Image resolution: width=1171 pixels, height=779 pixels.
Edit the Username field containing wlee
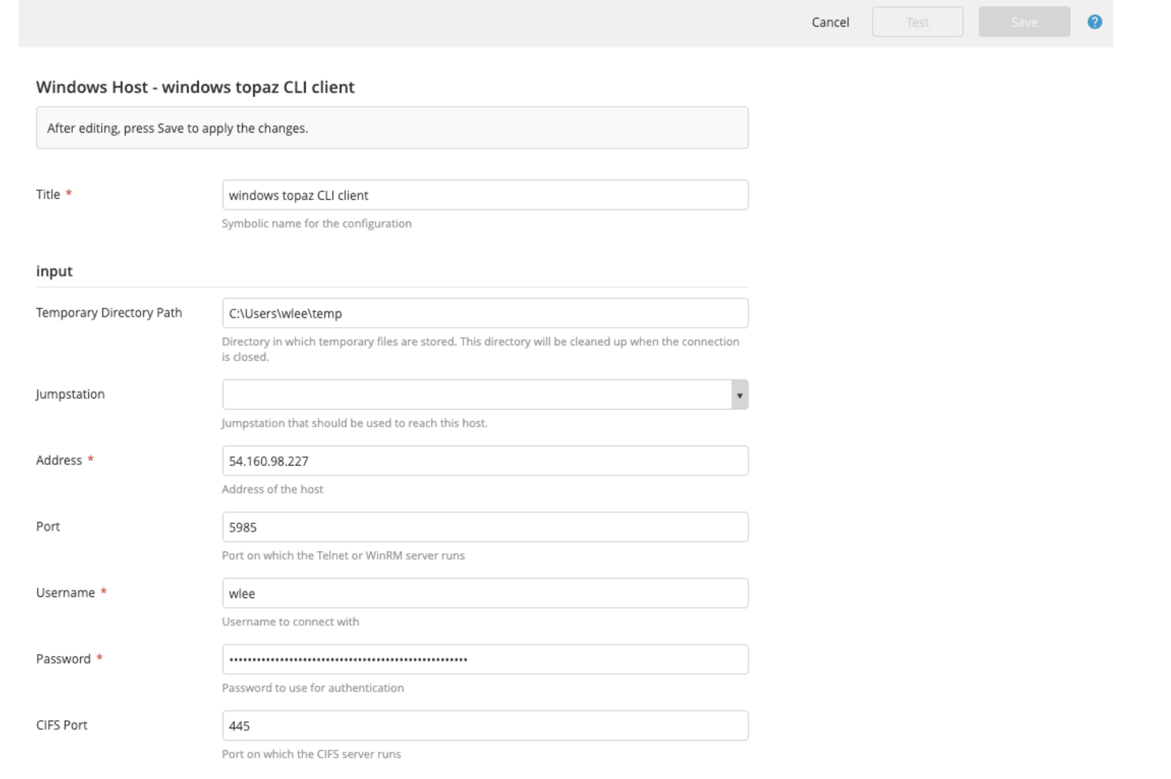[485, 593]
